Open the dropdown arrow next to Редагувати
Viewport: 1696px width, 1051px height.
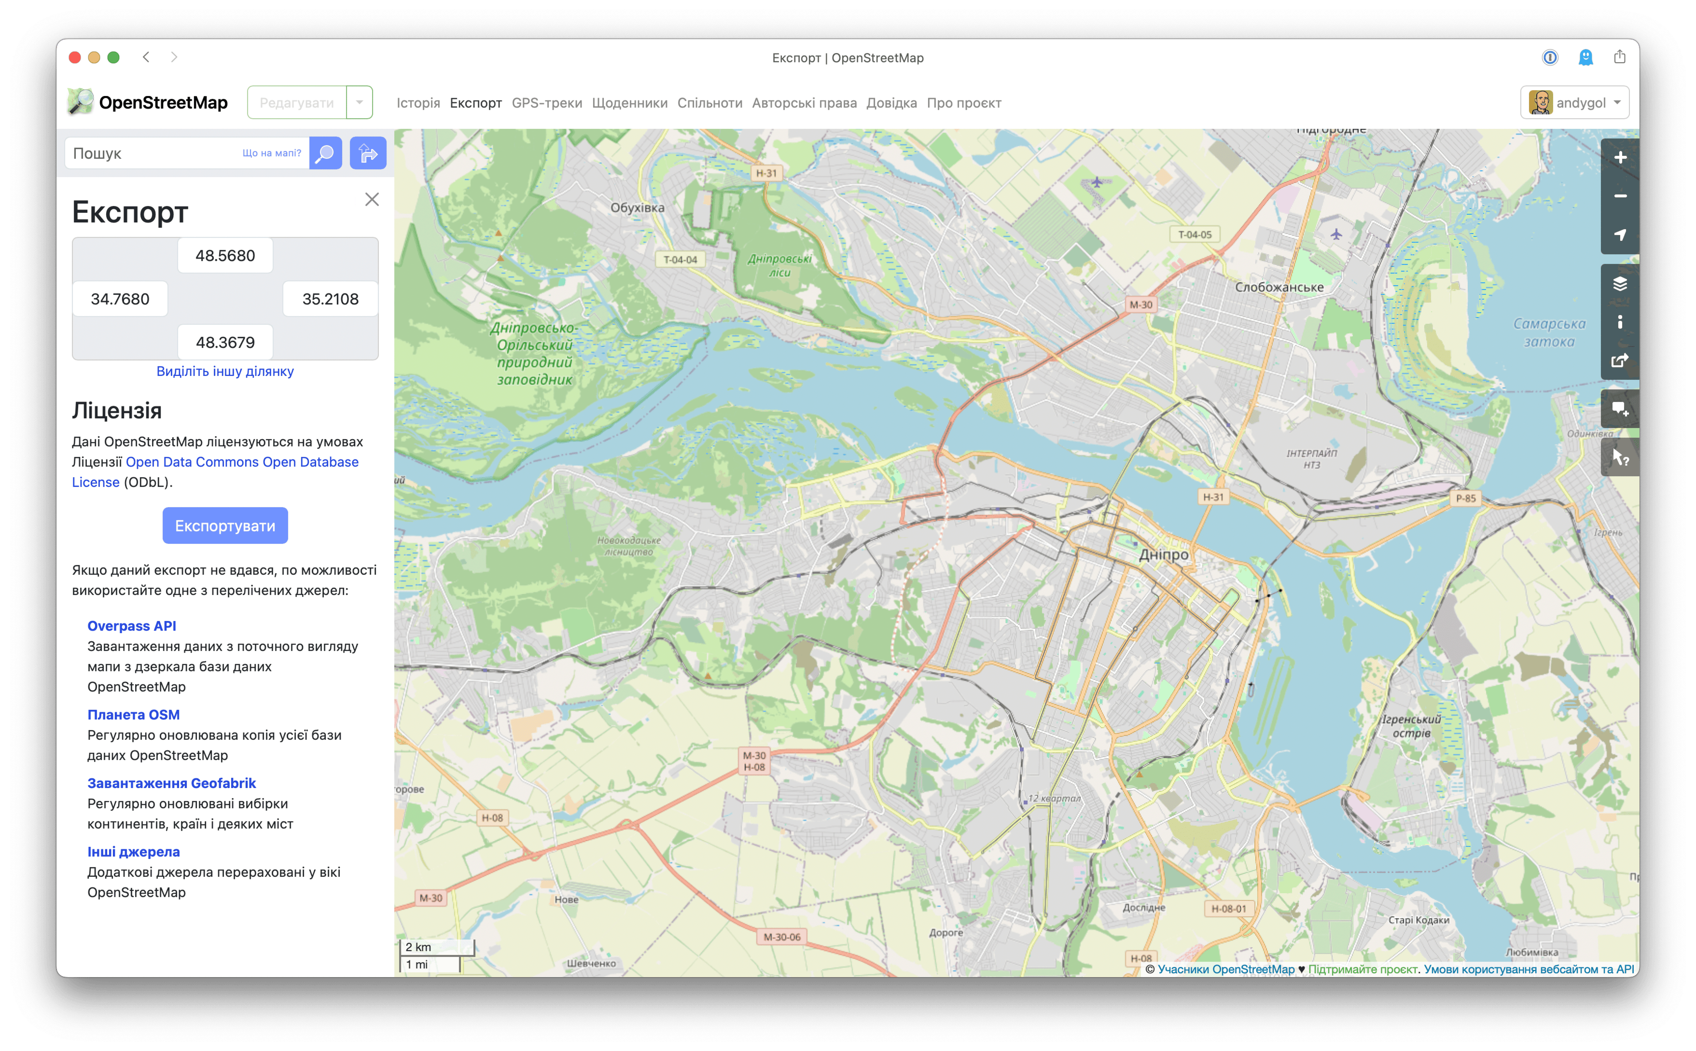360,102
